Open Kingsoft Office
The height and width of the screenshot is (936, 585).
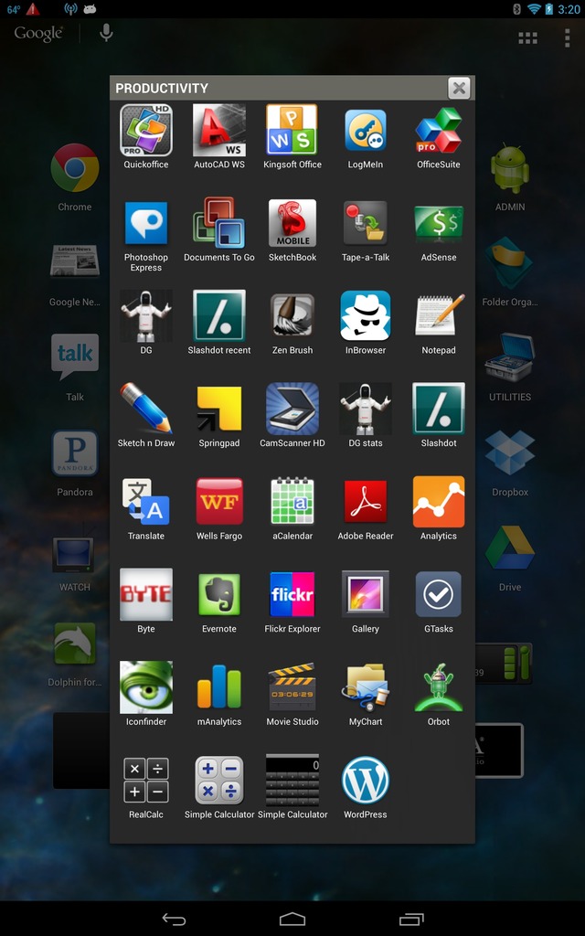pos(292,130)
